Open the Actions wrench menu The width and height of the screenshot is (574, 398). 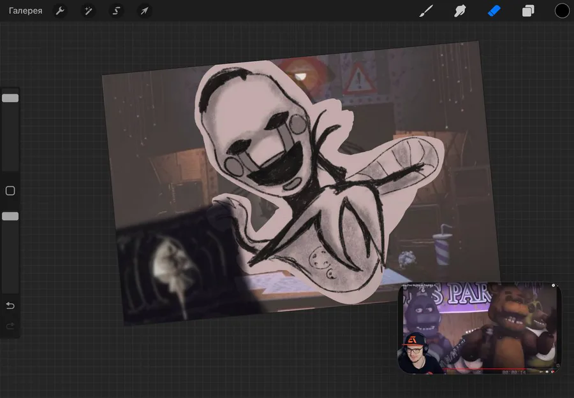coord(60,11)
